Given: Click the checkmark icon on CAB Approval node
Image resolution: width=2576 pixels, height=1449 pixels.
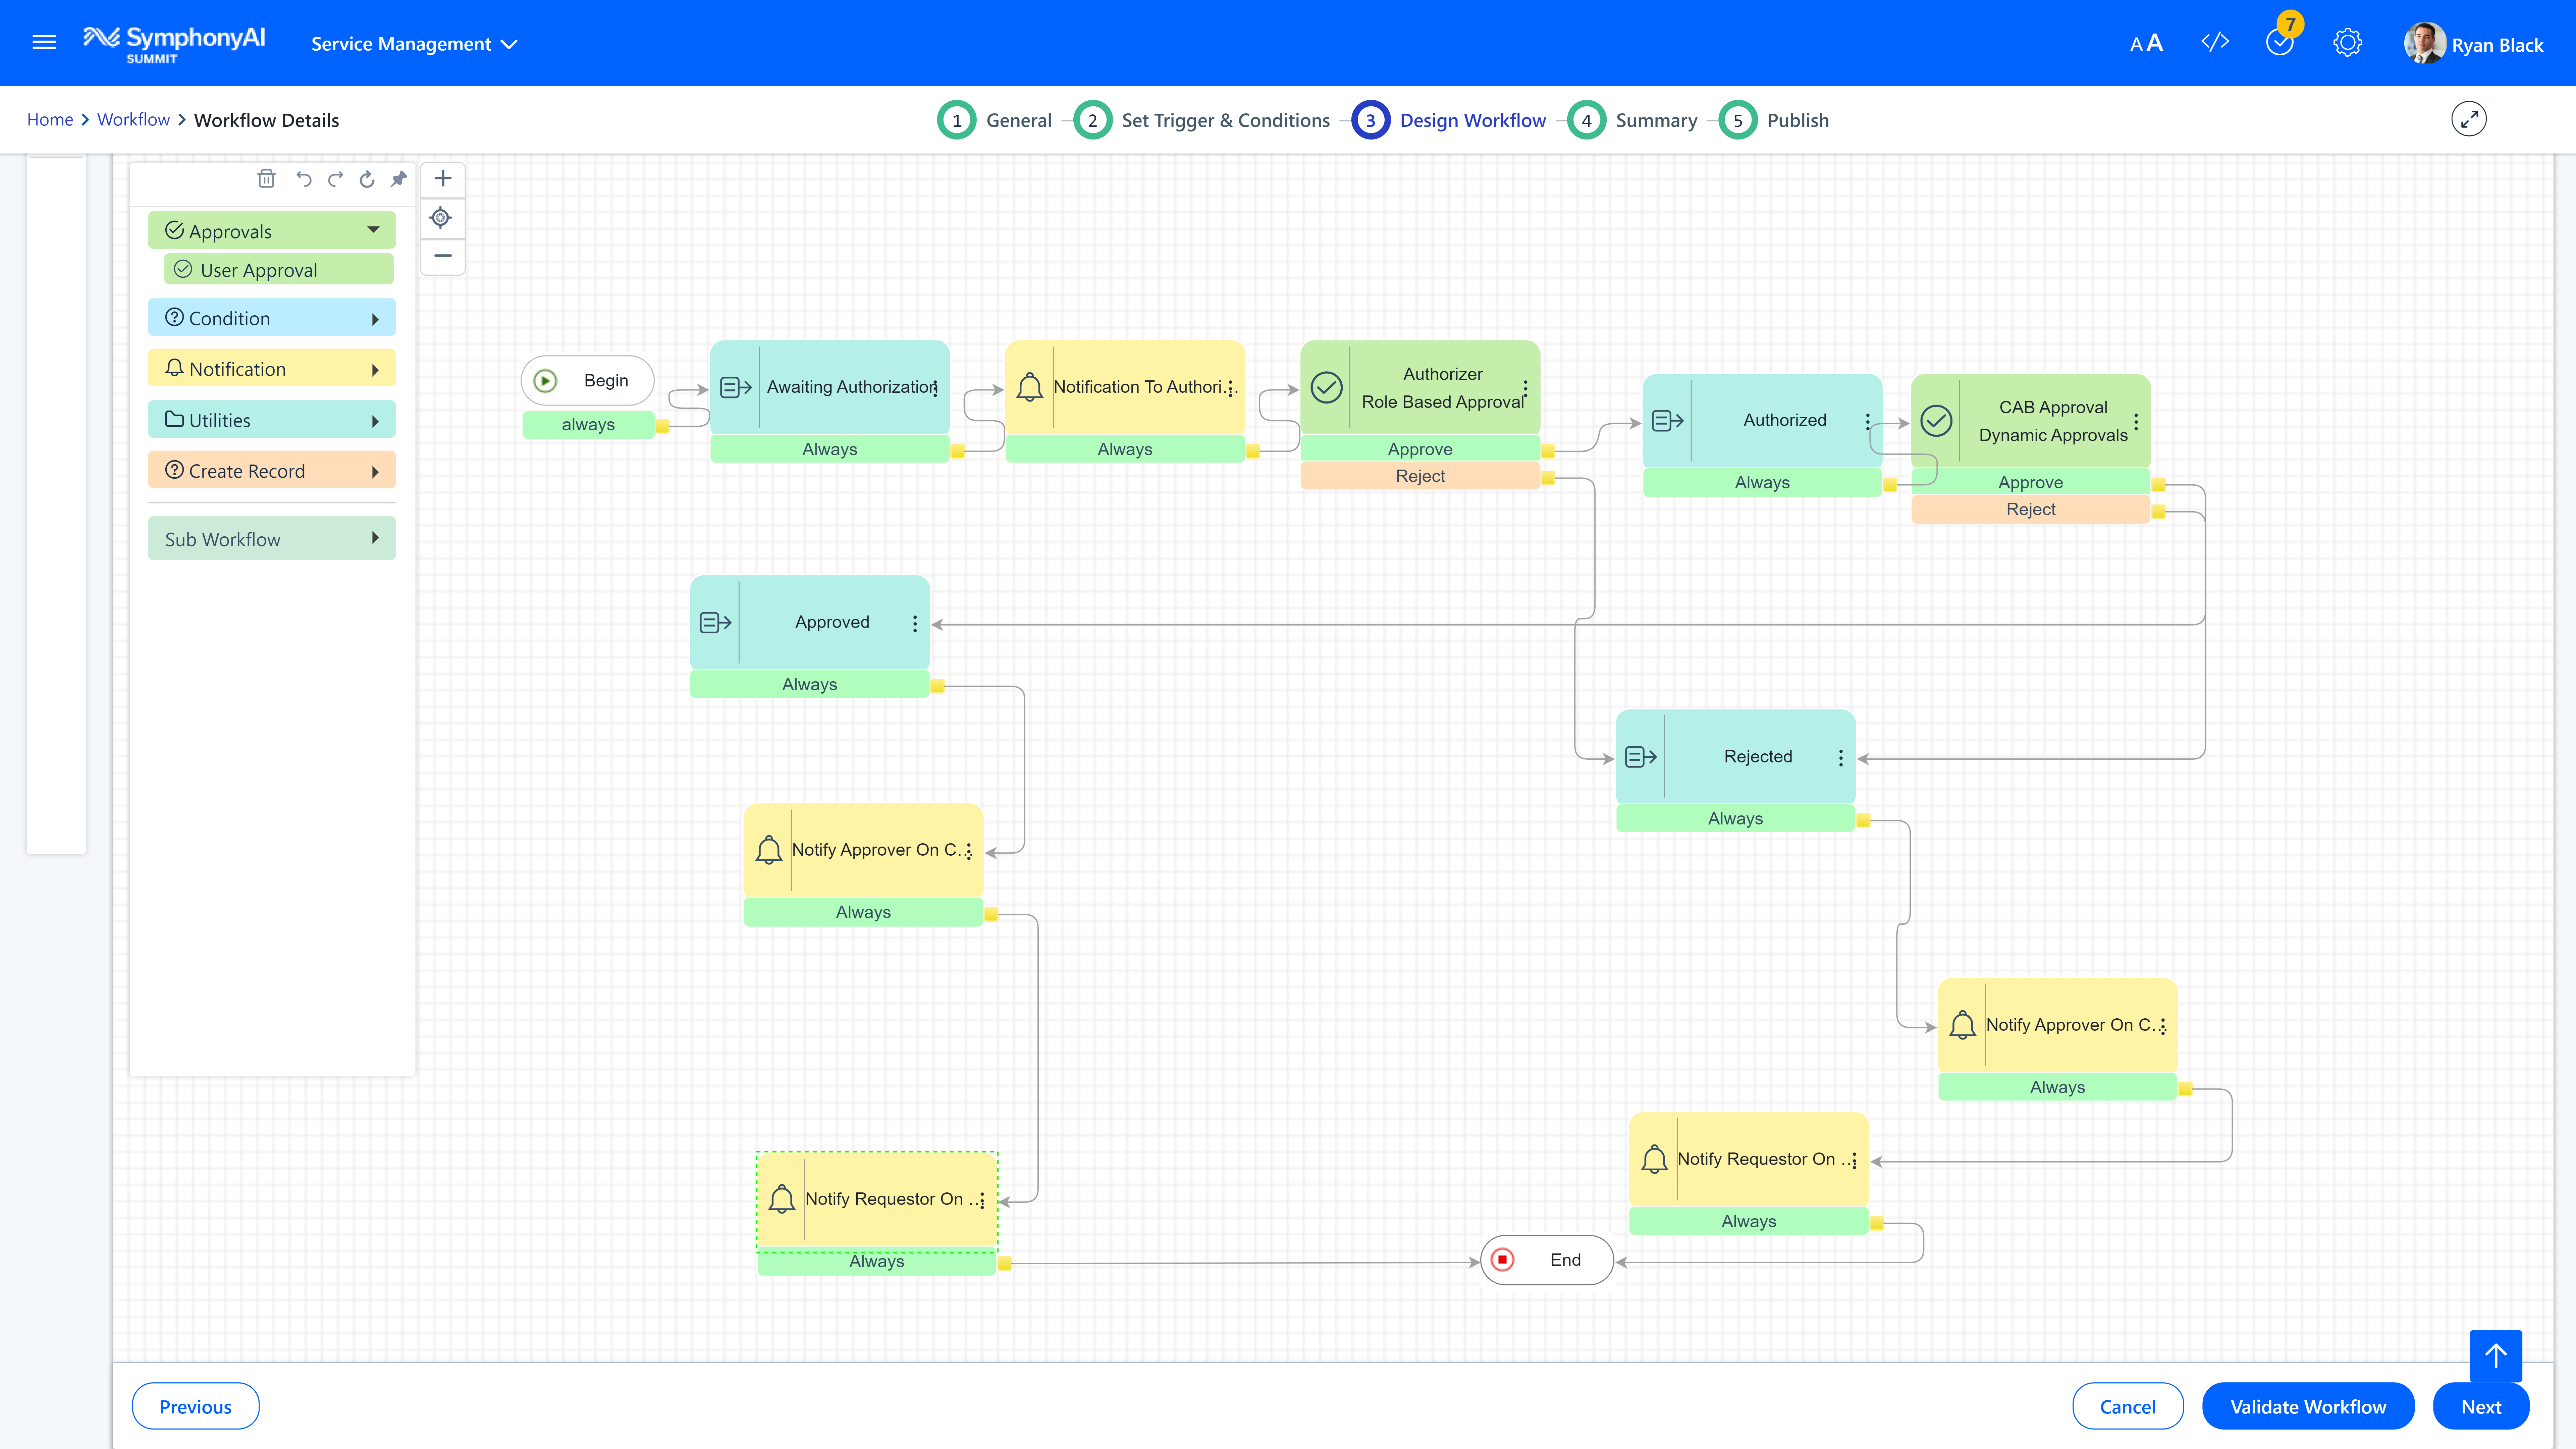Looking at the screenshot, I should 1936,421.
